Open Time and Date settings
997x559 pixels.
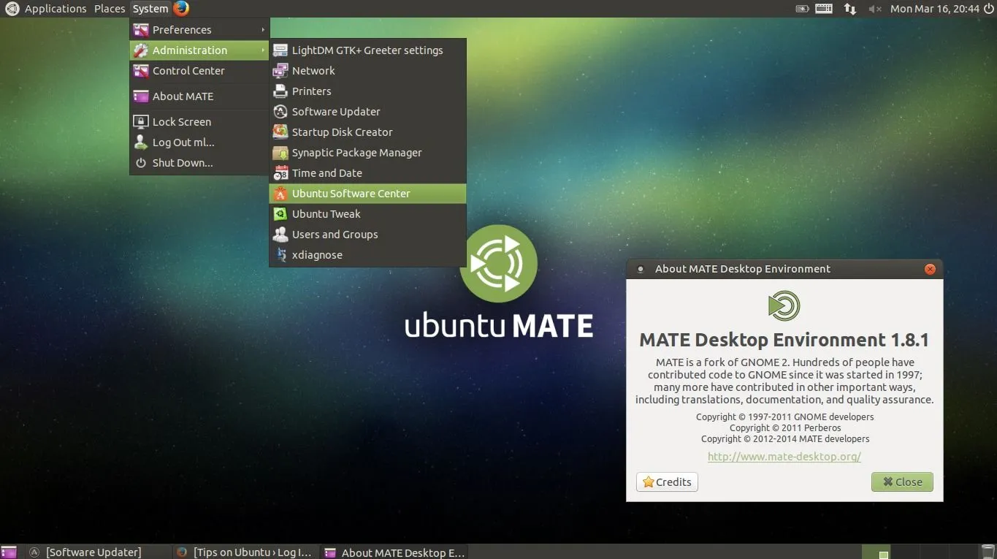pyautogui.click(x=326, y=172)
